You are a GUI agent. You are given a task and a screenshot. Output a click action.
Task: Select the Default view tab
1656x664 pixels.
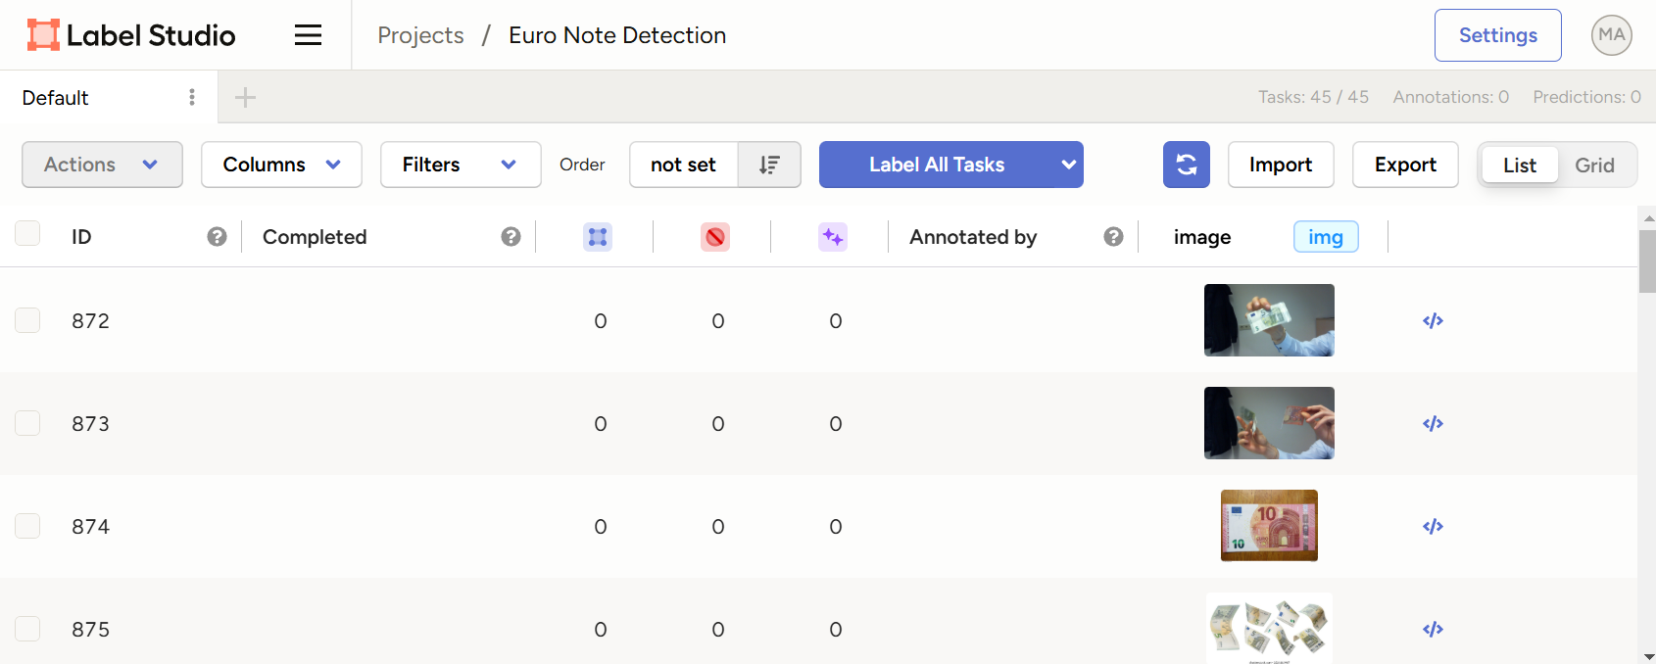click(56, 98)
